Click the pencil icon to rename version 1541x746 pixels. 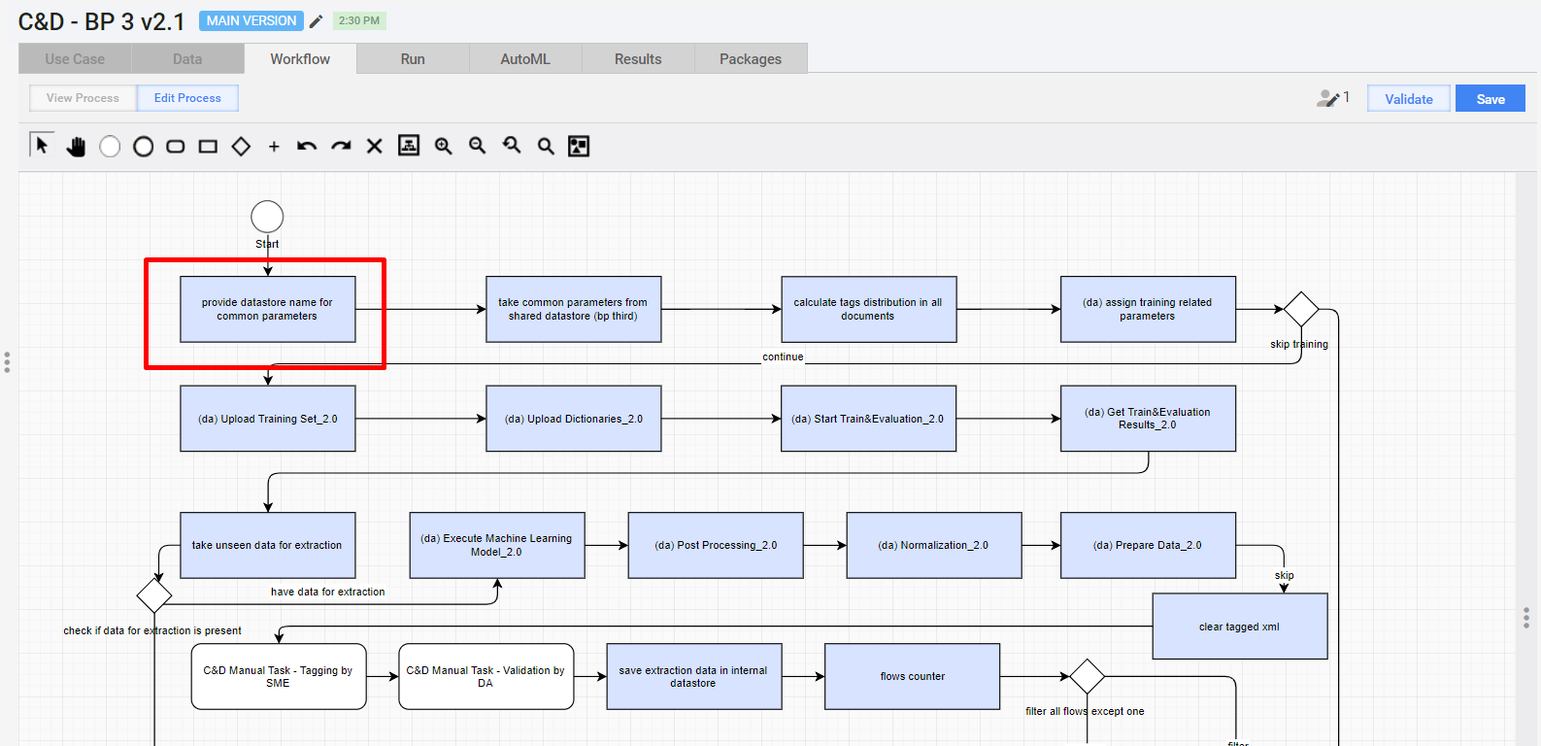(x=316, y=21)
